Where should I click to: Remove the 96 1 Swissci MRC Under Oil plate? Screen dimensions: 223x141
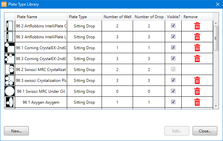[x=197, y=91]
